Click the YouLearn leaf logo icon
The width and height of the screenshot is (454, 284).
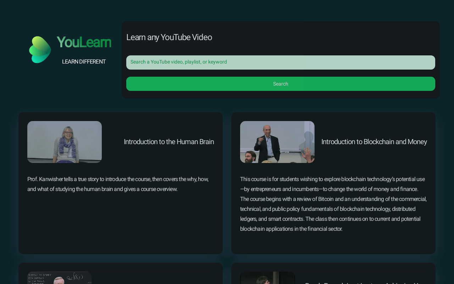click(x=40, y=50)
